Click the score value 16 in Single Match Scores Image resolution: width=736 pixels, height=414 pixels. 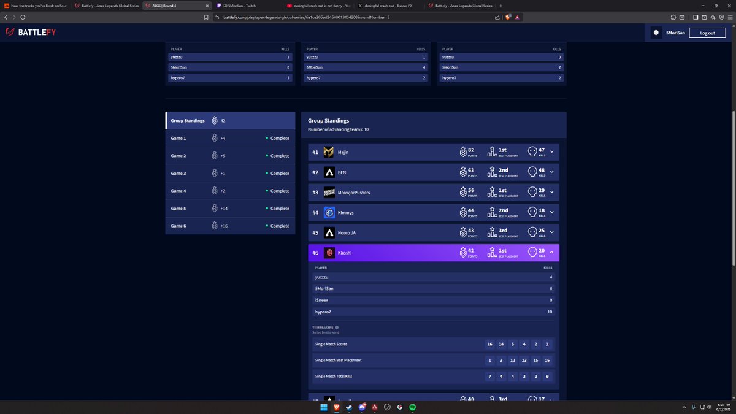(x=489, y=344)
